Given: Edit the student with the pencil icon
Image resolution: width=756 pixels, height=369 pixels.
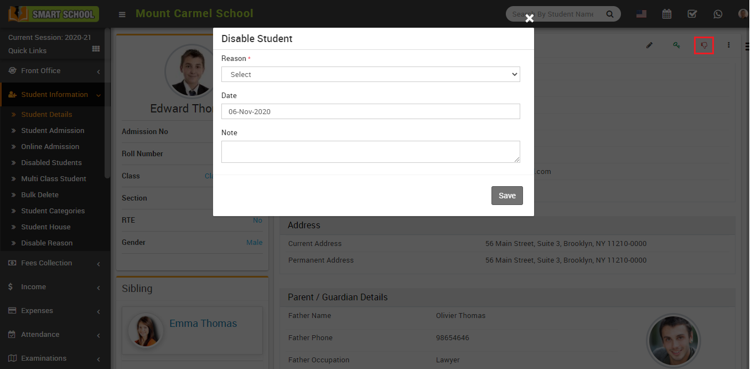Looking at the screenshot, I should [649, 45].
